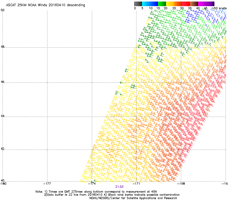Viewport: 228px width, 200px height.
Task: Click longitude label -180
Action: tap(3, 184)
